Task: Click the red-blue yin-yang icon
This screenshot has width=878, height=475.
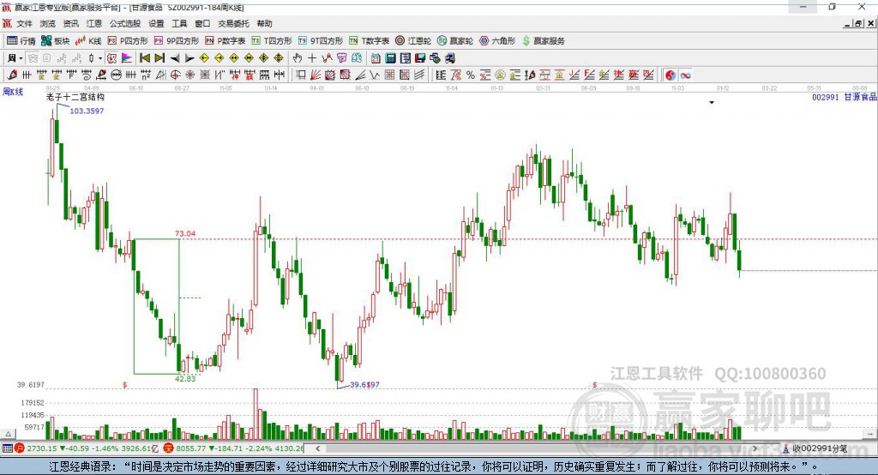Action: [x=671, y=75]
